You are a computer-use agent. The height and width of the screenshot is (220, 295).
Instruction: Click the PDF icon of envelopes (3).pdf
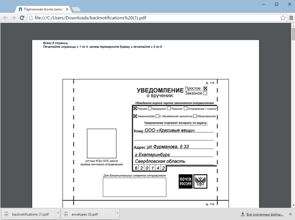coord(66,214)
